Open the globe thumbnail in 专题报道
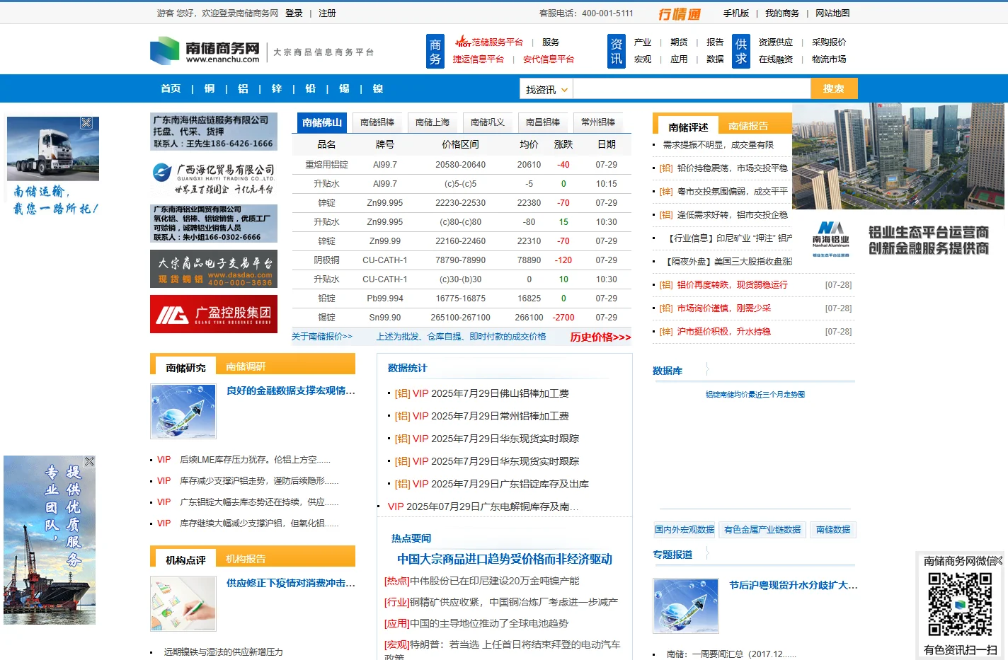The width and height of the screenshot is (1008, 660). 686,606
